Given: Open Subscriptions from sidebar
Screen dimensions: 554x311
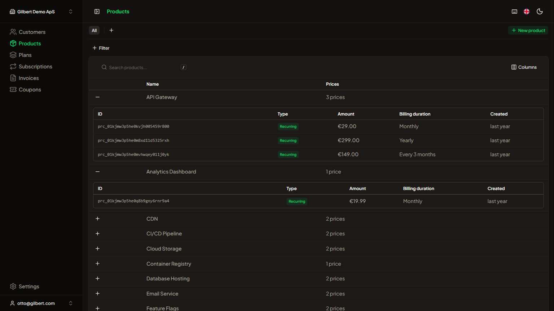Looking at the screenshot, I should [35, 67].
